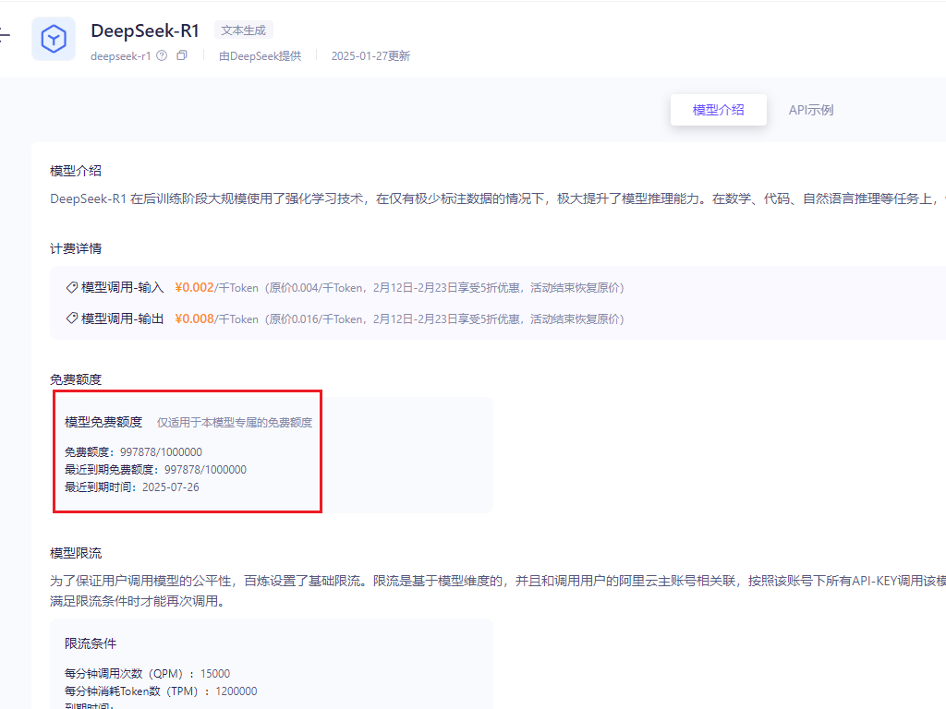This screenshot has height=709, width=946.
Task: Click the 计费详情 section heading
Action: [x=76, y=248]
